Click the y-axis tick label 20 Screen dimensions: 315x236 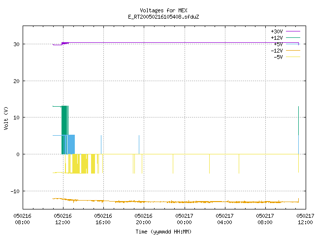16,81
